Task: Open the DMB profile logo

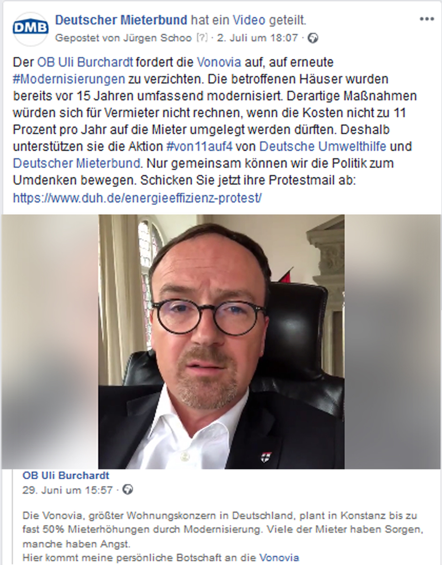Action: (x=30, y=29)
